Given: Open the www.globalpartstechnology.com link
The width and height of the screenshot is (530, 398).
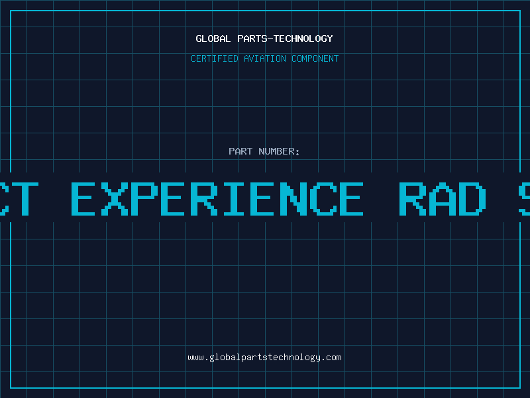Looking at the screenshot, I should (264, 358).
